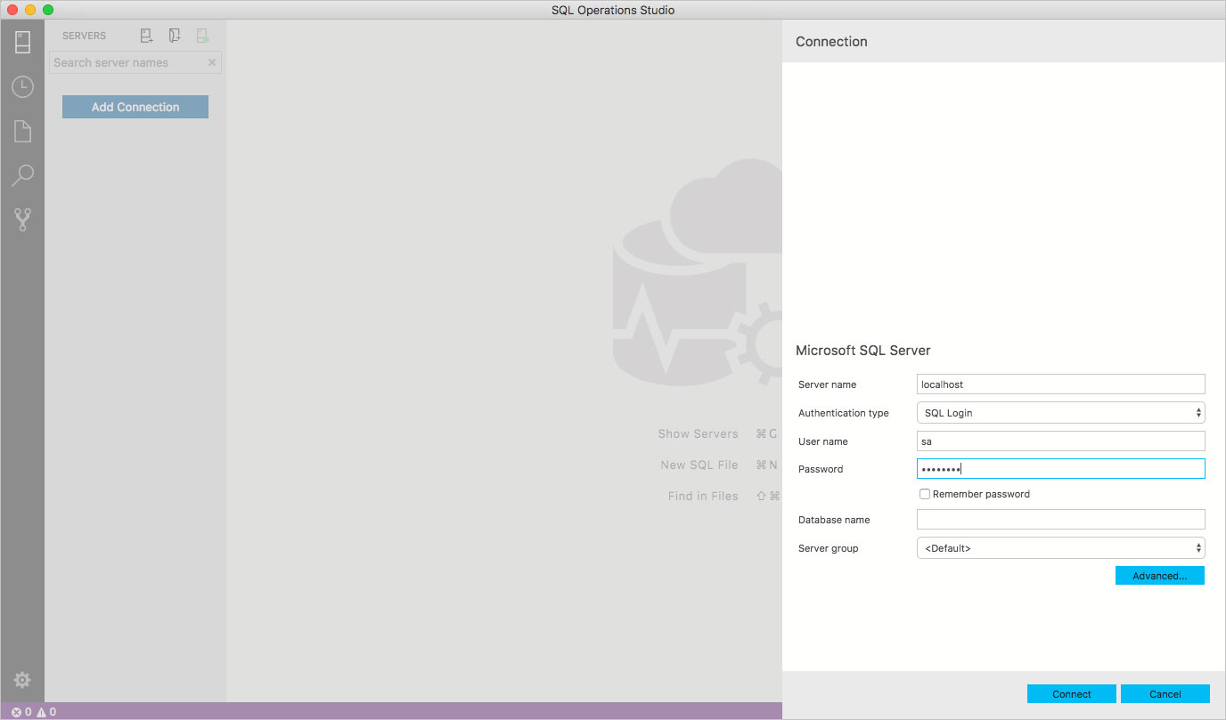Screen dimensions: 1226x720
Task: Click the errors count in the status bar
Action: [21, 712]
